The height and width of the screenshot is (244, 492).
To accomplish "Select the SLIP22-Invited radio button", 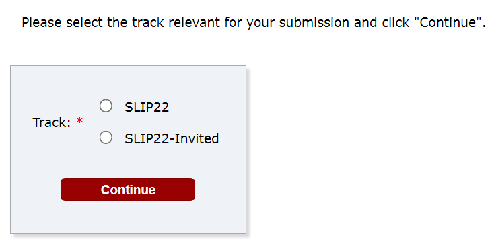I will 106,138.
